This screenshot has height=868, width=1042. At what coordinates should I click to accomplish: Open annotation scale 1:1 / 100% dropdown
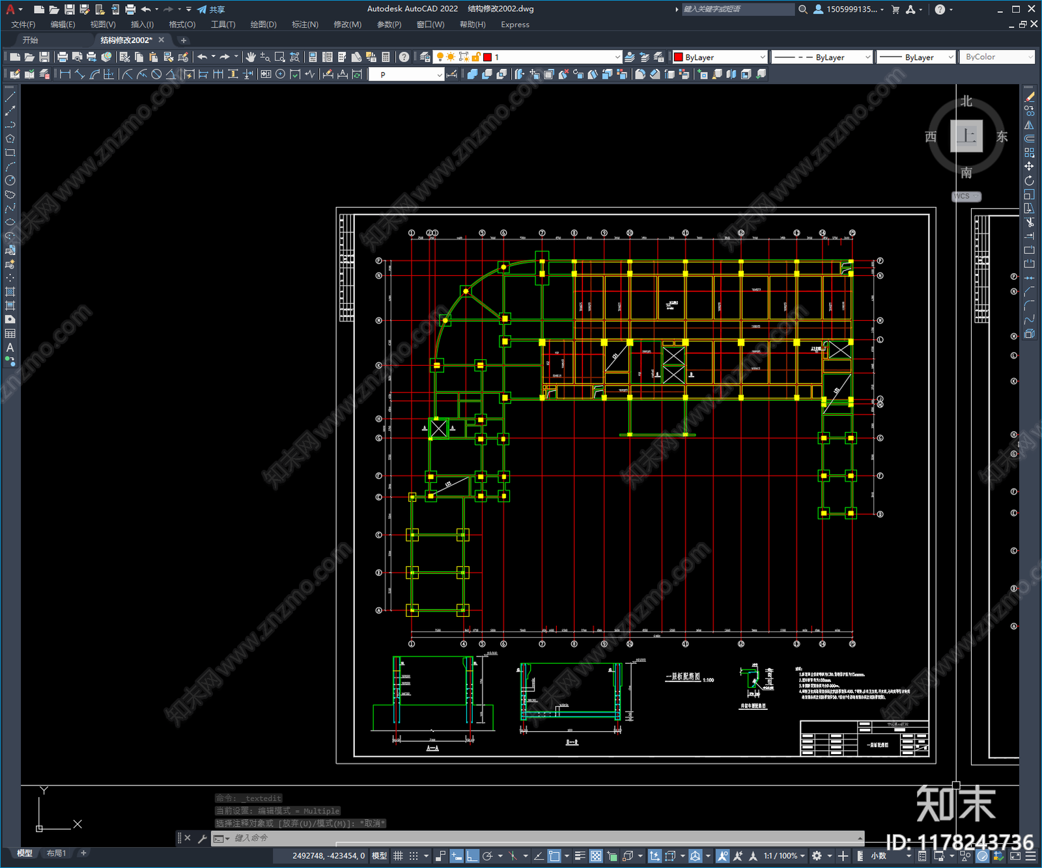785,856
